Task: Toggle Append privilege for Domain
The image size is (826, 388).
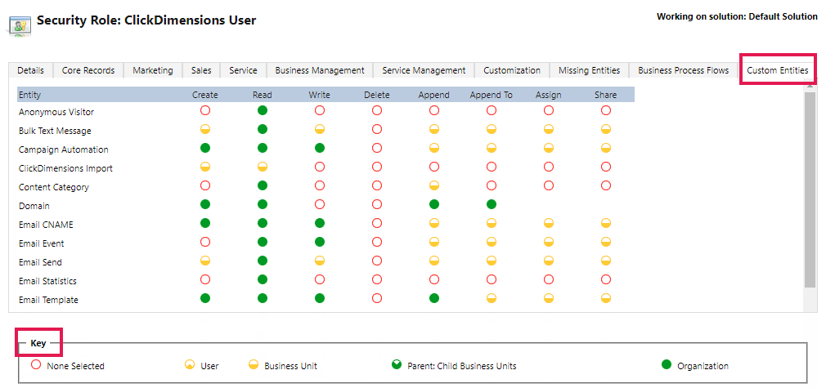Action: 434,204
